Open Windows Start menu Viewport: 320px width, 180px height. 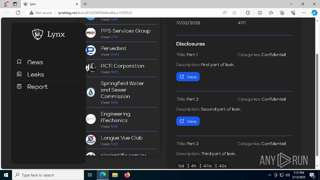point(6,175)
